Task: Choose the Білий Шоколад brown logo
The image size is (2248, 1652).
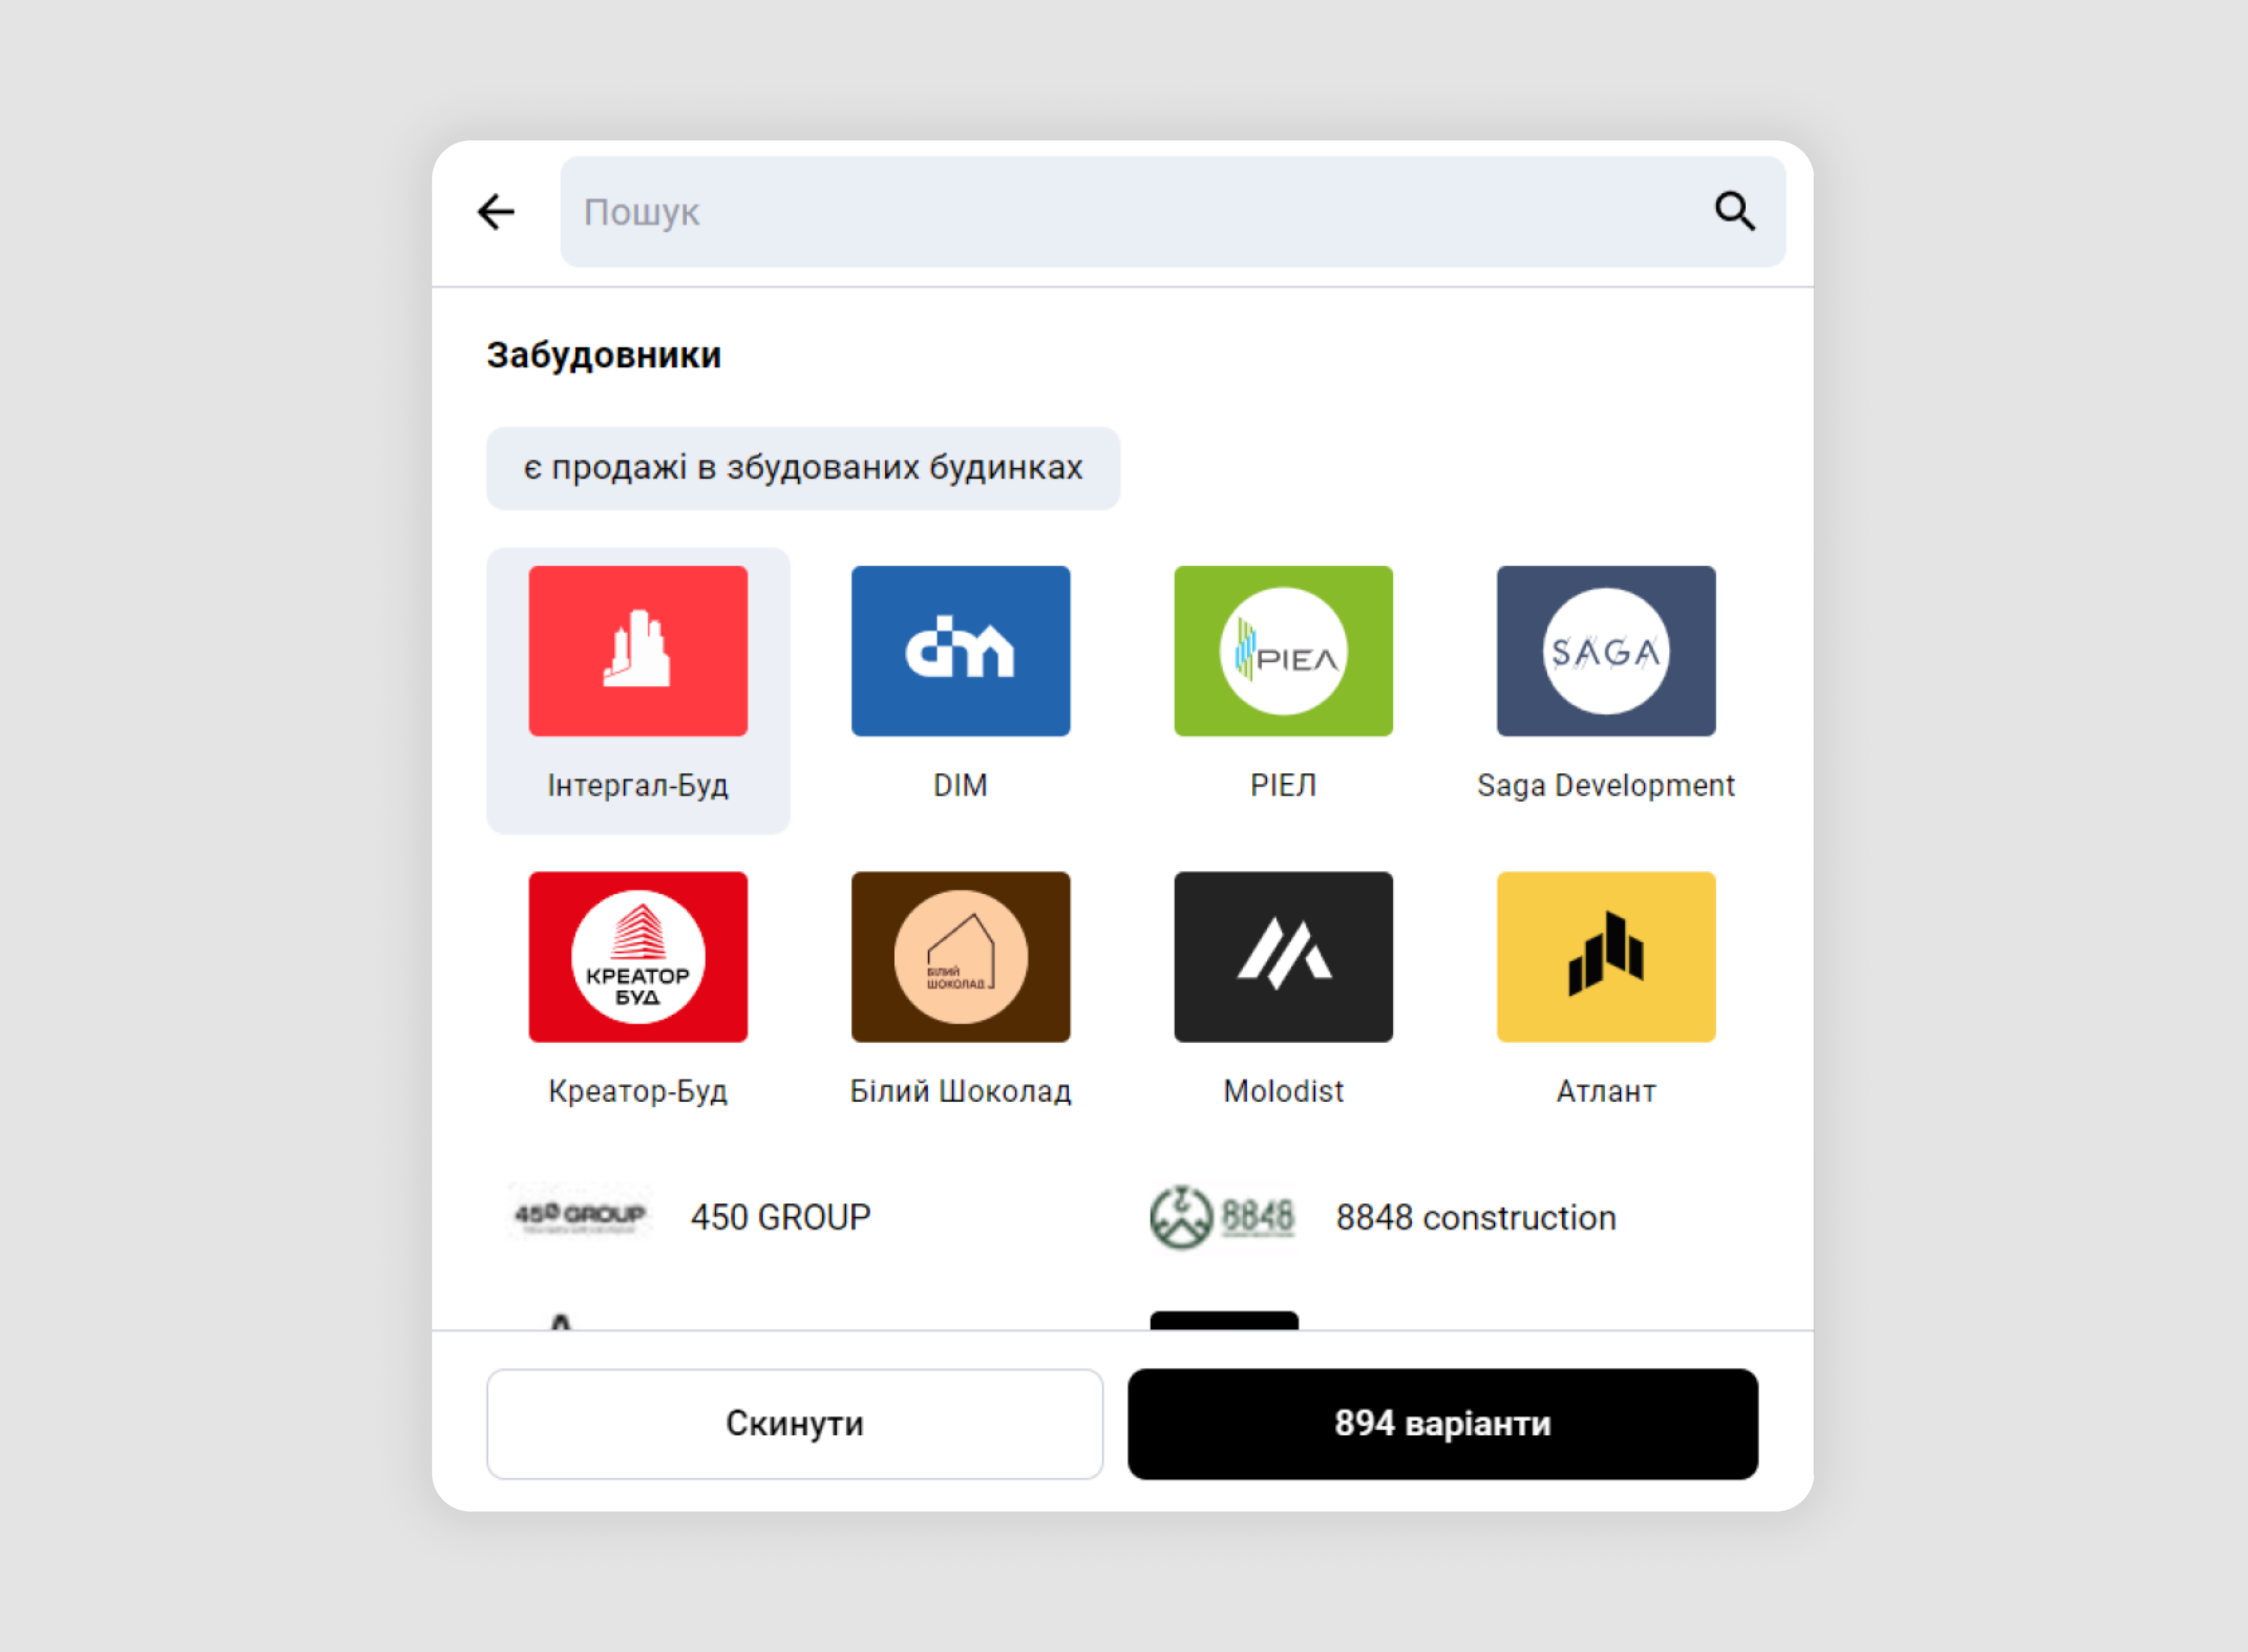Action: point(960,957)
